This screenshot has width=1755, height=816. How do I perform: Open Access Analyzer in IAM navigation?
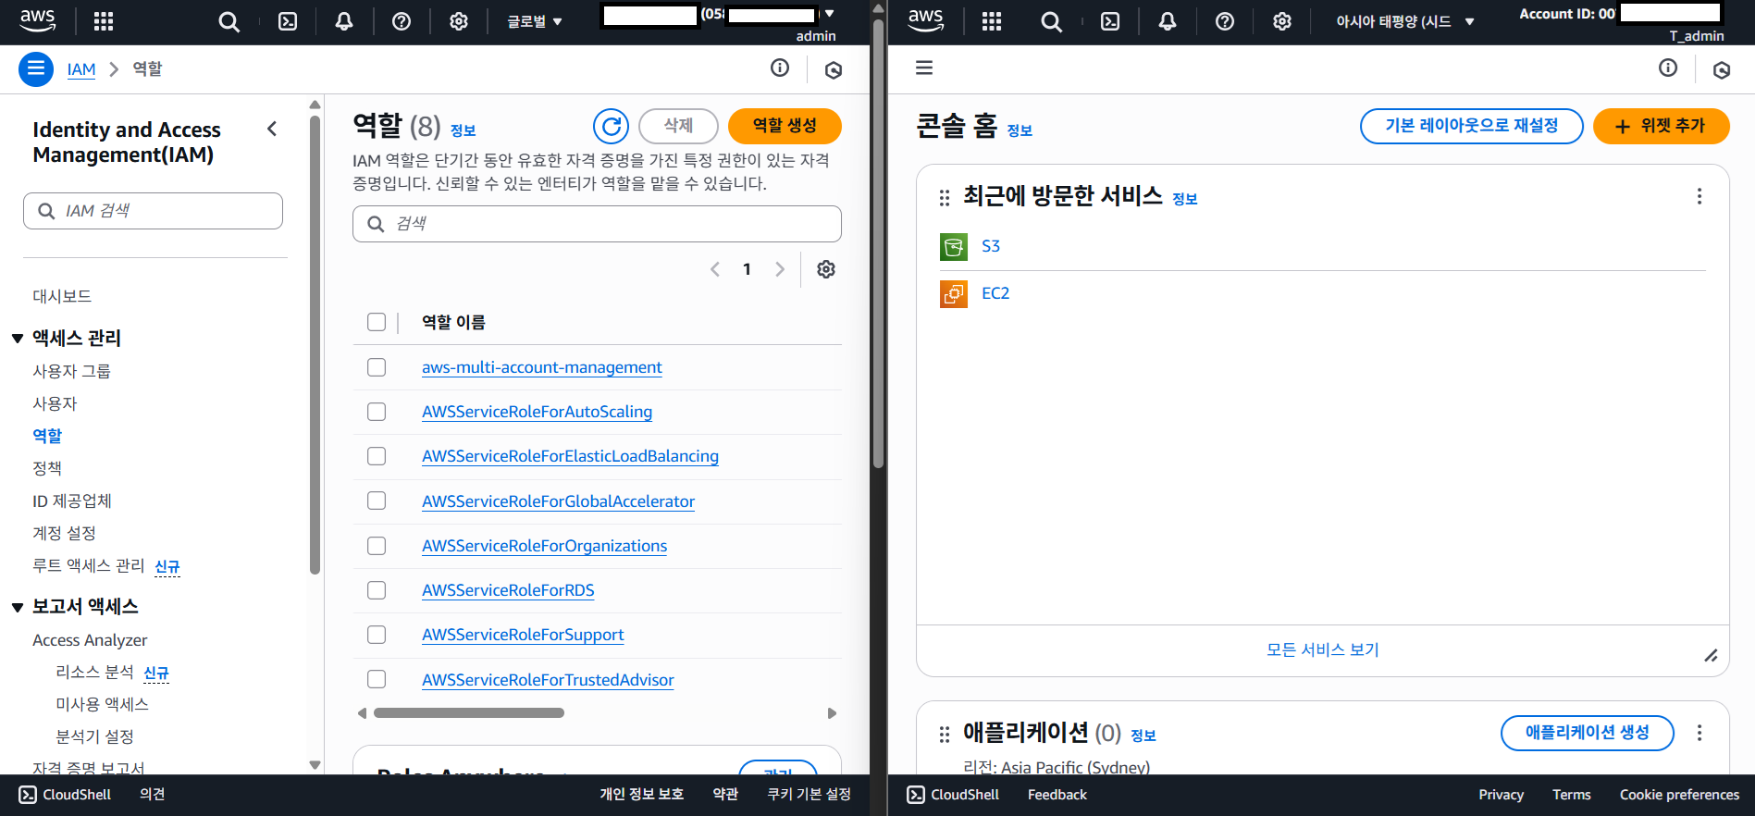tap(90, 640)
